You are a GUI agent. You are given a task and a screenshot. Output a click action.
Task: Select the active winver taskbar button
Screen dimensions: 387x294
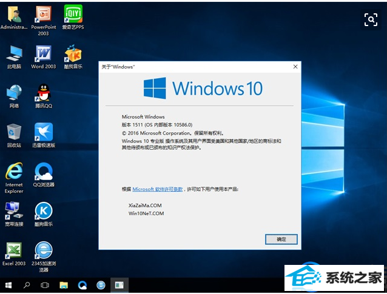(119, 285)
